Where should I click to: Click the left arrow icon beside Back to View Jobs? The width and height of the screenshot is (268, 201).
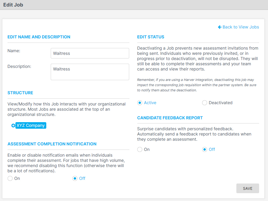[x=220, y=27]
